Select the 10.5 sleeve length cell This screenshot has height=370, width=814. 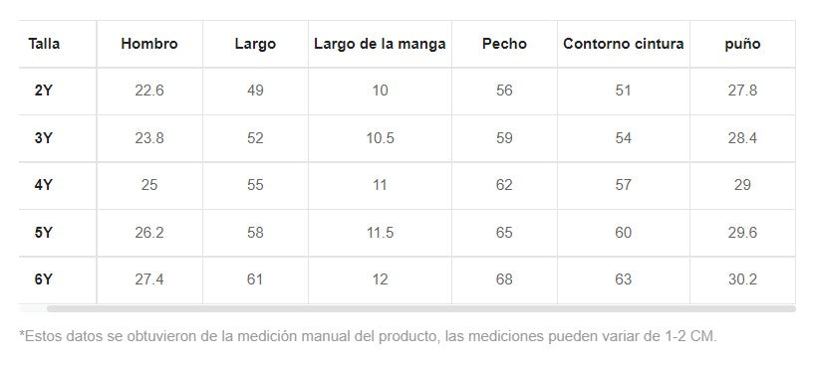click(x=380, y=138)
